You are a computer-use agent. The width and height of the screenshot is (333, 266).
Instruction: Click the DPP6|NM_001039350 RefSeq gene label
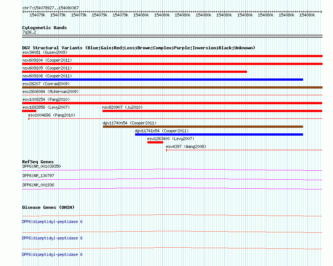tap(42, 166)
